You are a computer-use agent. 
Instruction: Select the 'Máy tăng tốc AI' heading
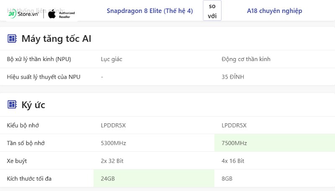click(x=57, y=38)
